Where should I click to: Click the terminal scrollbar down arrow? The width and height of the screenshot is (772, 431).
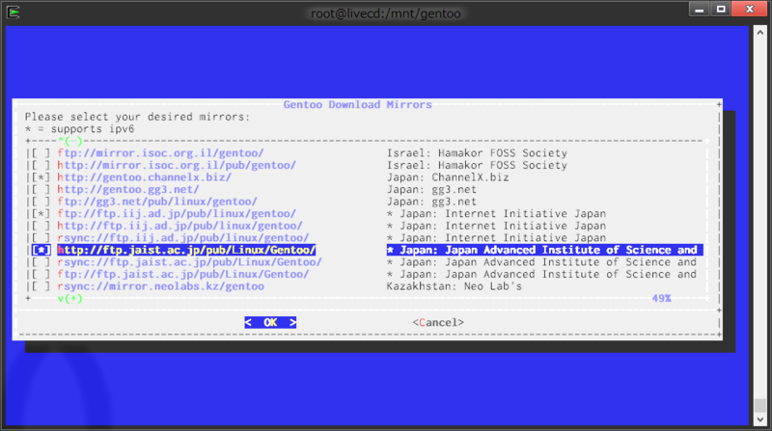760,419
